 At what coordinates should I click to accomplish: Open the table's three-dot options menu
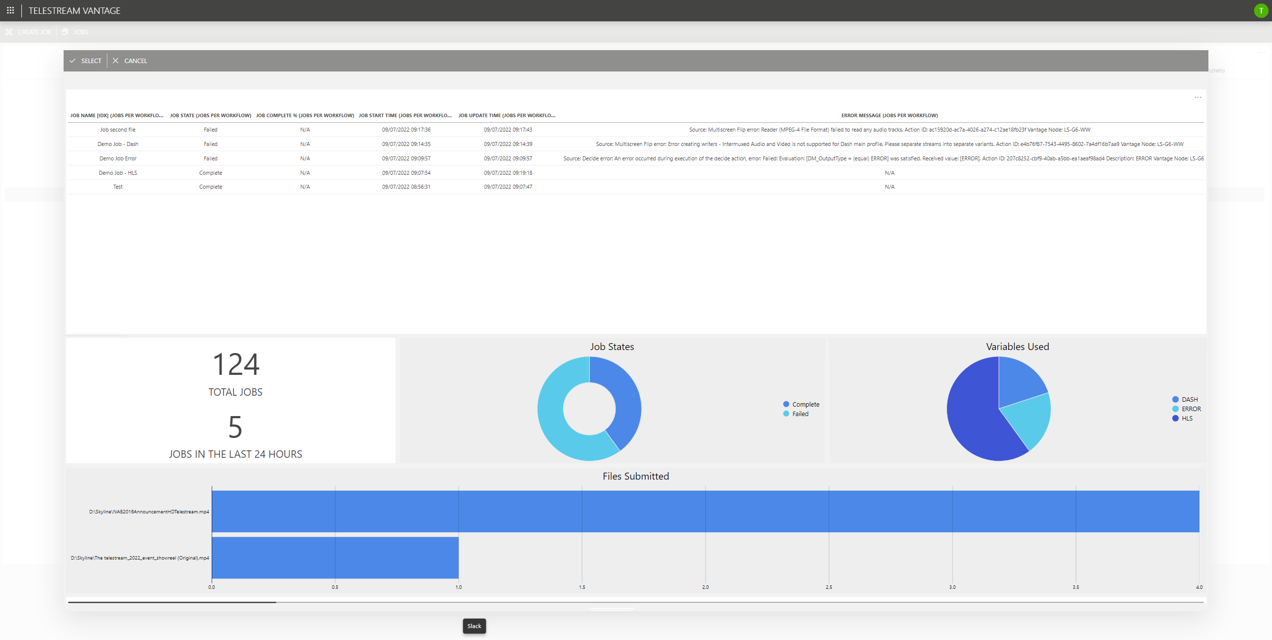click(1198, 97)
